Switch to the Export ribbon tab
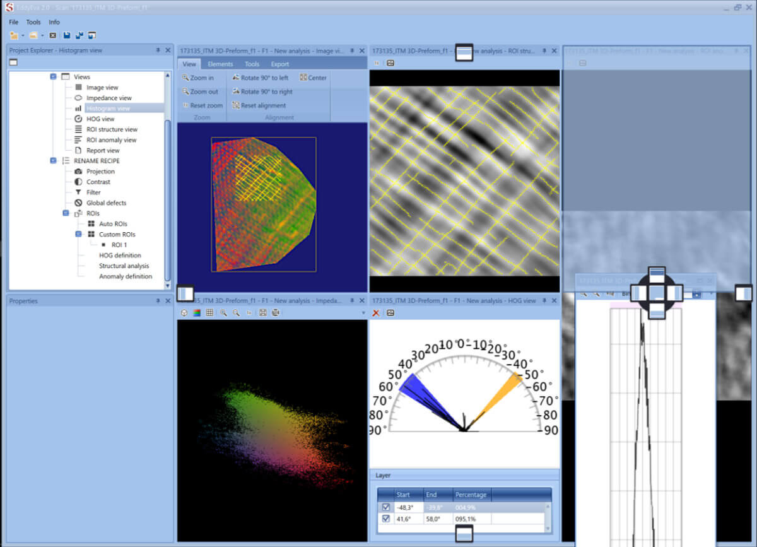Viewport: 757px width, 547px height. (x=279, y=64)
